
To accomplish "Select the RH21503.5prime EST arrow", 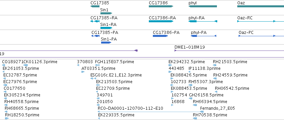I will pyautogui.click(x=215, y=65).
